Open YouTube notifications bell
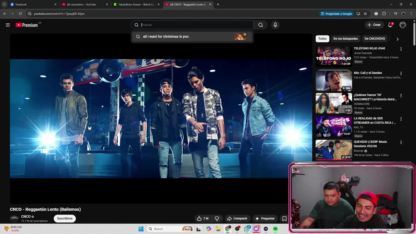The height and width of the screenshot is (234, 416). click(390, 25)
